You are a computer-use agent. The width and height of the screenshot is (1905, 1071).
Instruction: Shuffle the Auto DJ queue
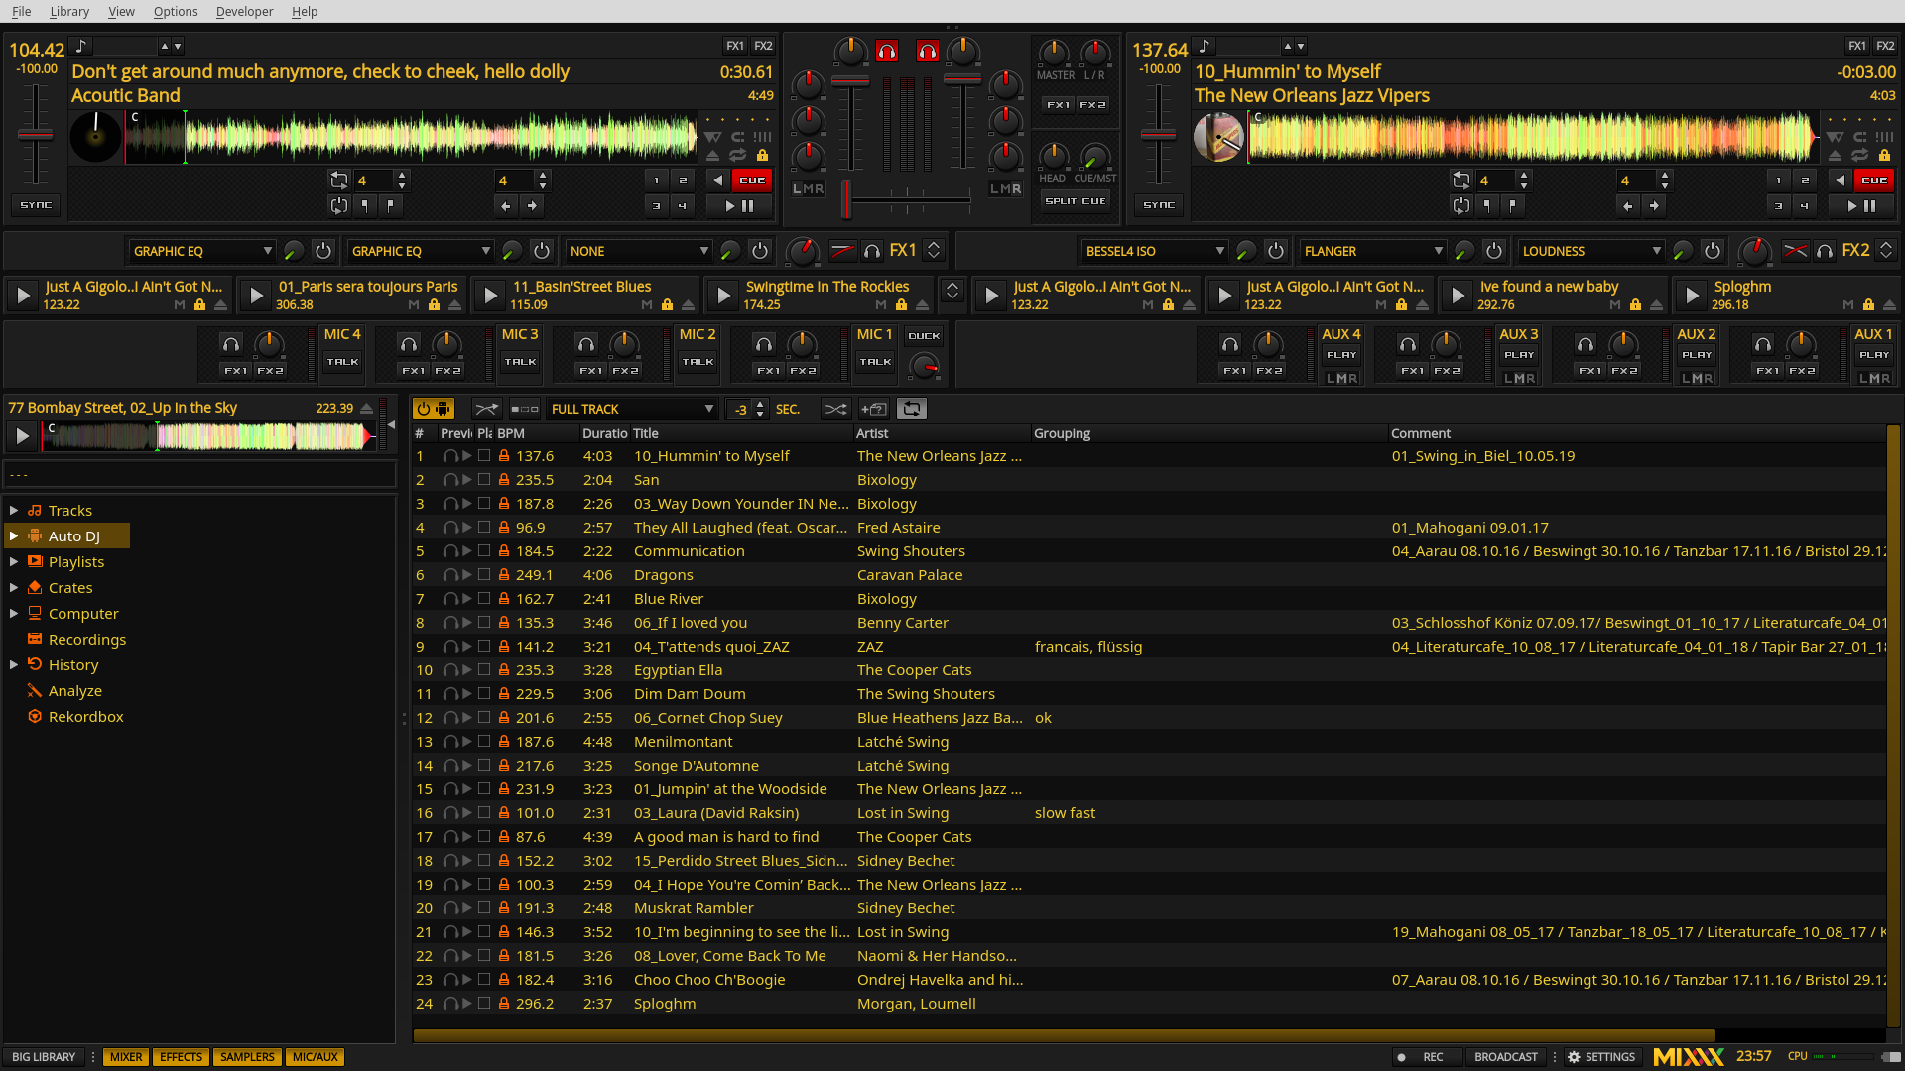836,409
